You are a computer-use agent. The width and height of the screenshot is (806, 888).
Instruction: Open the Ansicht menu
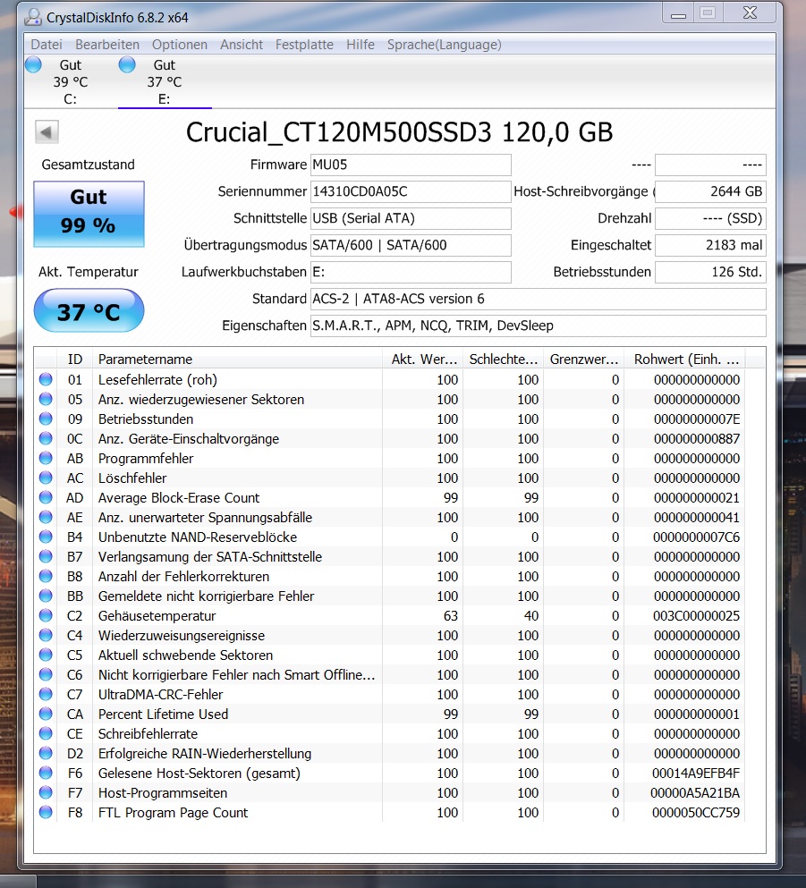242,45
